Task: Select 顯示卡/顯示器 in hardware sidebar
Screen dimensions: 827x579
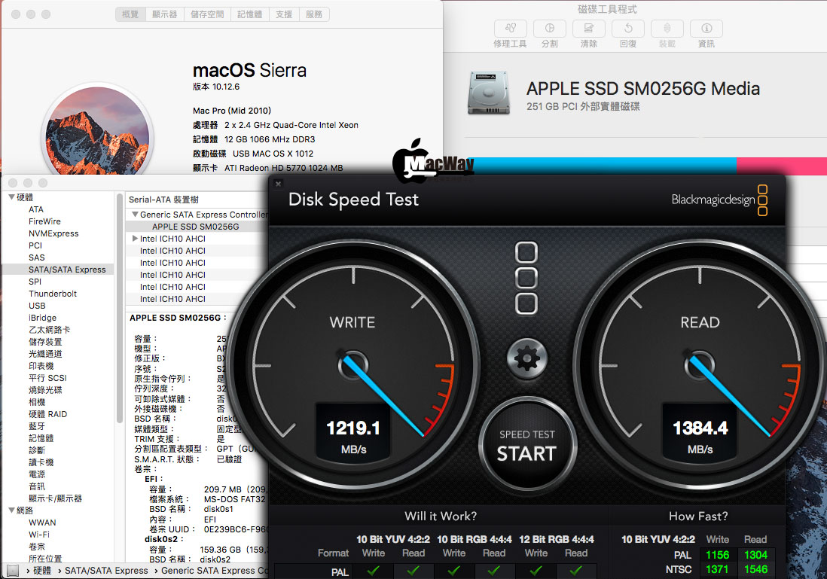Action: (x=56, y=499)
